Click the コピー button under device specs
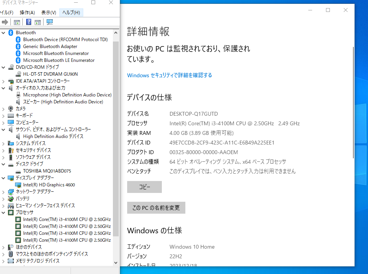 coord(145,187)
